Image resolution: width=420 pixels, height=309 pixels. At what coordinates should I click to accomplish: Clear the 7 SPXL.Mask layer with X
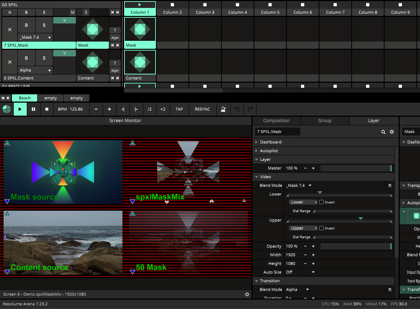(x=10, y=29)
